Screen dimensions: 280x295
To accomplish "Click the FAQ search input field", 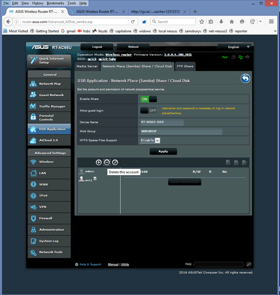I will pyautogui.click(x=219, y=264).
